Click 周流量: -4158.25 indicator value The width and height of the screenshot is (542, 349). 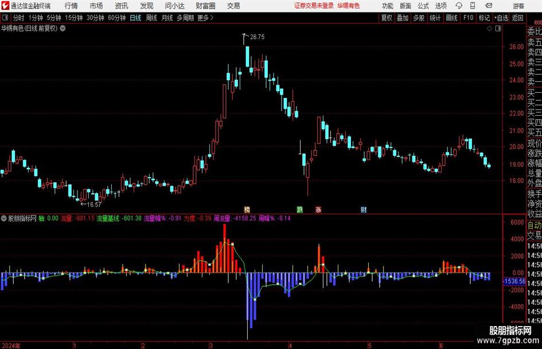235,218
